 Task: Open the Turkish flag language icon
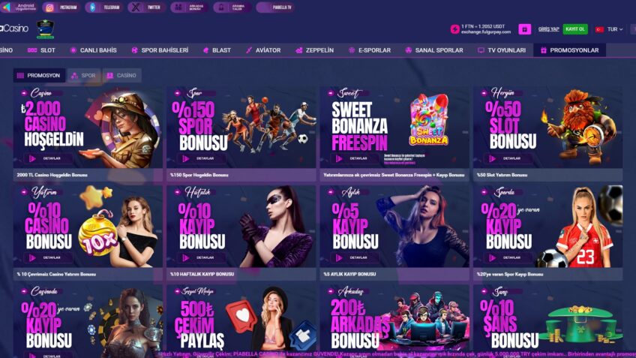(x=599, y=29)
